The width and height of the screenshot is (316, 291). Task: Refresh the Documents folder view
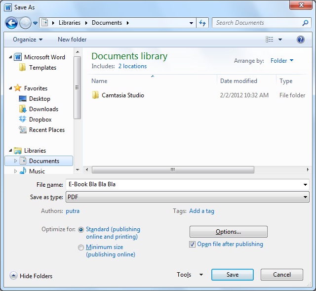202,23
